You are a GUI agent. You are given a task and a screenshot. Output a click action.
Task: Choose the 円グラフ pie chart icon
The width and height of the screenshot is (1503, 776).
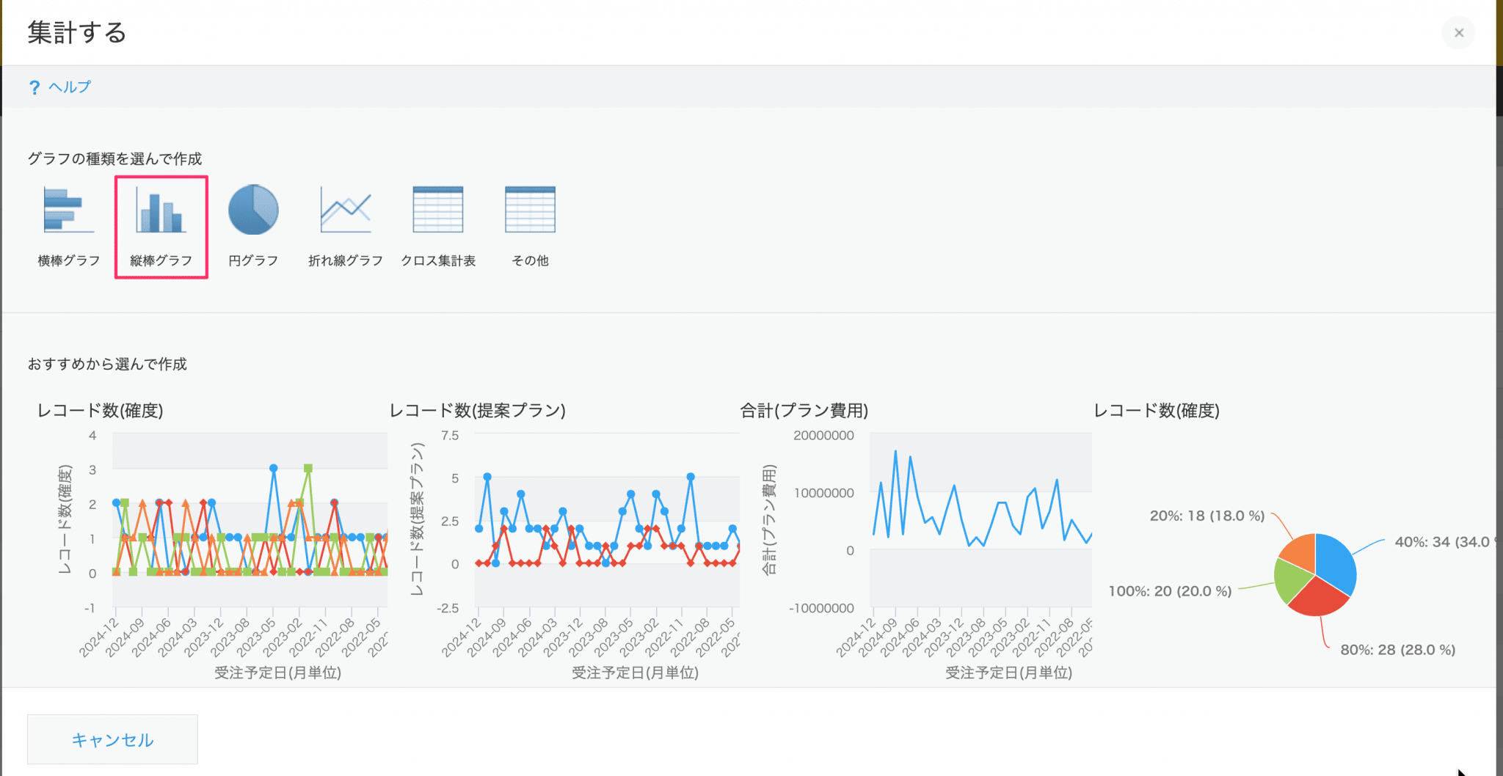click(253, 210)
